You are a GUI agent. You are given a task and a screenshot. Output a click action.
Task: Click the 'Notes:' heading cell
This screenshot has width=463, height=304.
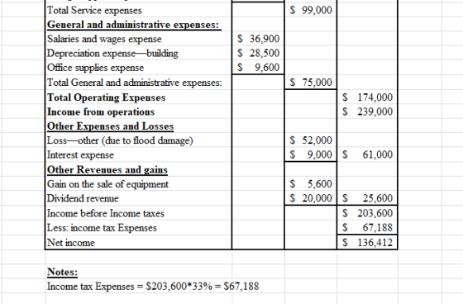click(x=62, y=272)
